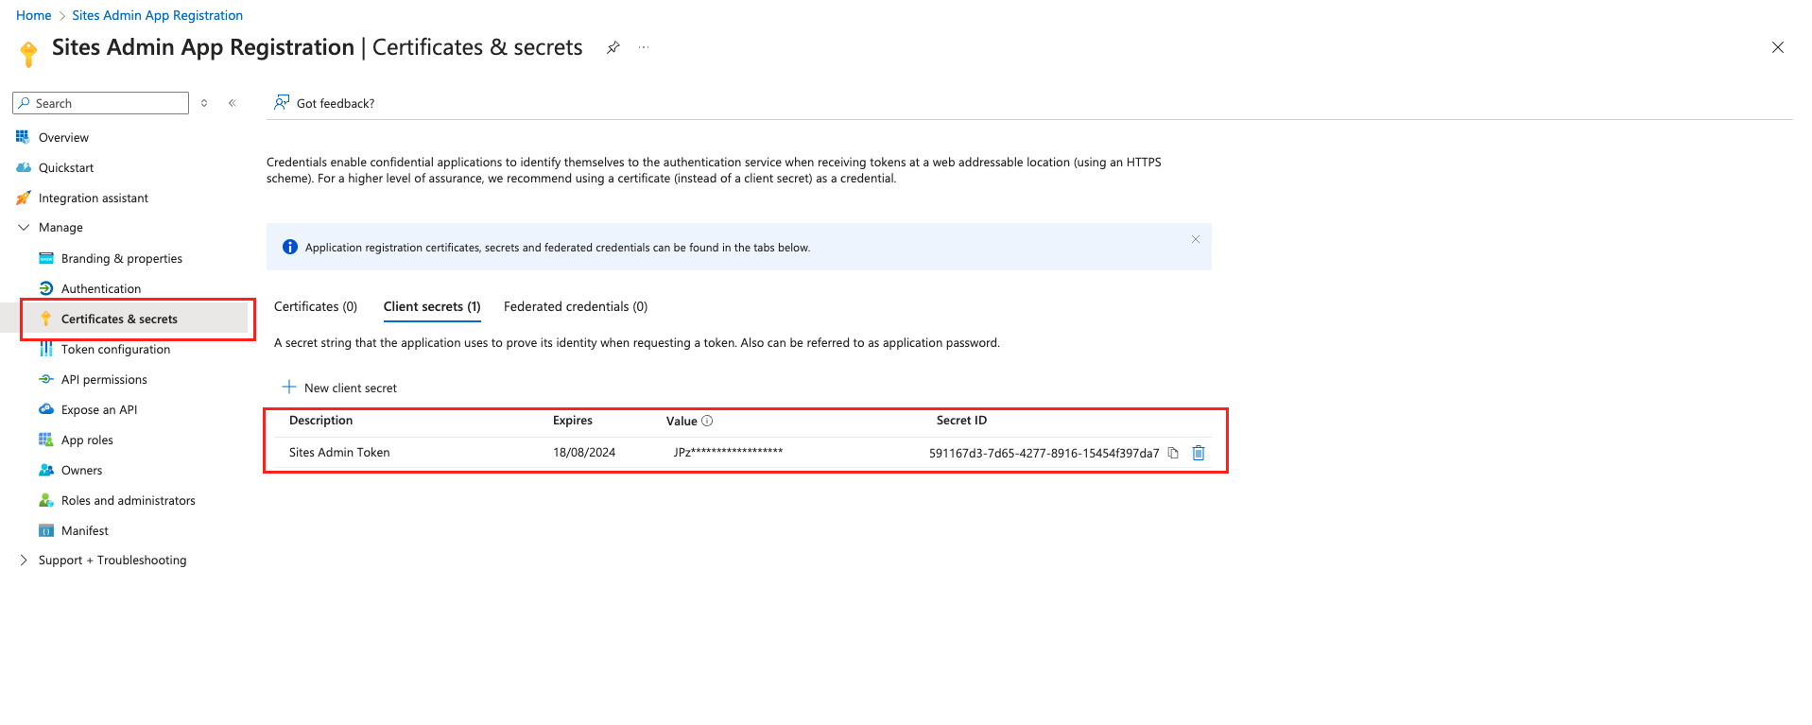Image resolution: width=1812 pixels, height=725 pixels.
Task: Open Integration assistant rocket icon
Action: click(x=24, y=199)
